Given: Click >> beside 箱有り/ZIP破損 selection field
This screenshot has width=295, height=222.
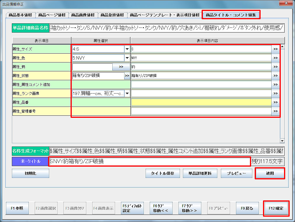Looking at the screenshot, I should [127, 76].
